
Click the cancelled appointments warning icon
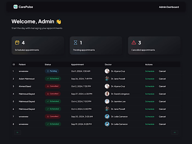(134, 43)
